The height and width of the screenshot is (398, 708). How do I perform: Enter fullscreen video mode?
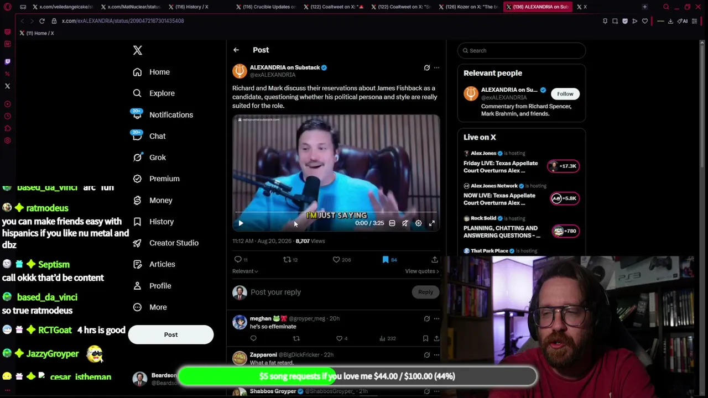(x=431, y=223)
